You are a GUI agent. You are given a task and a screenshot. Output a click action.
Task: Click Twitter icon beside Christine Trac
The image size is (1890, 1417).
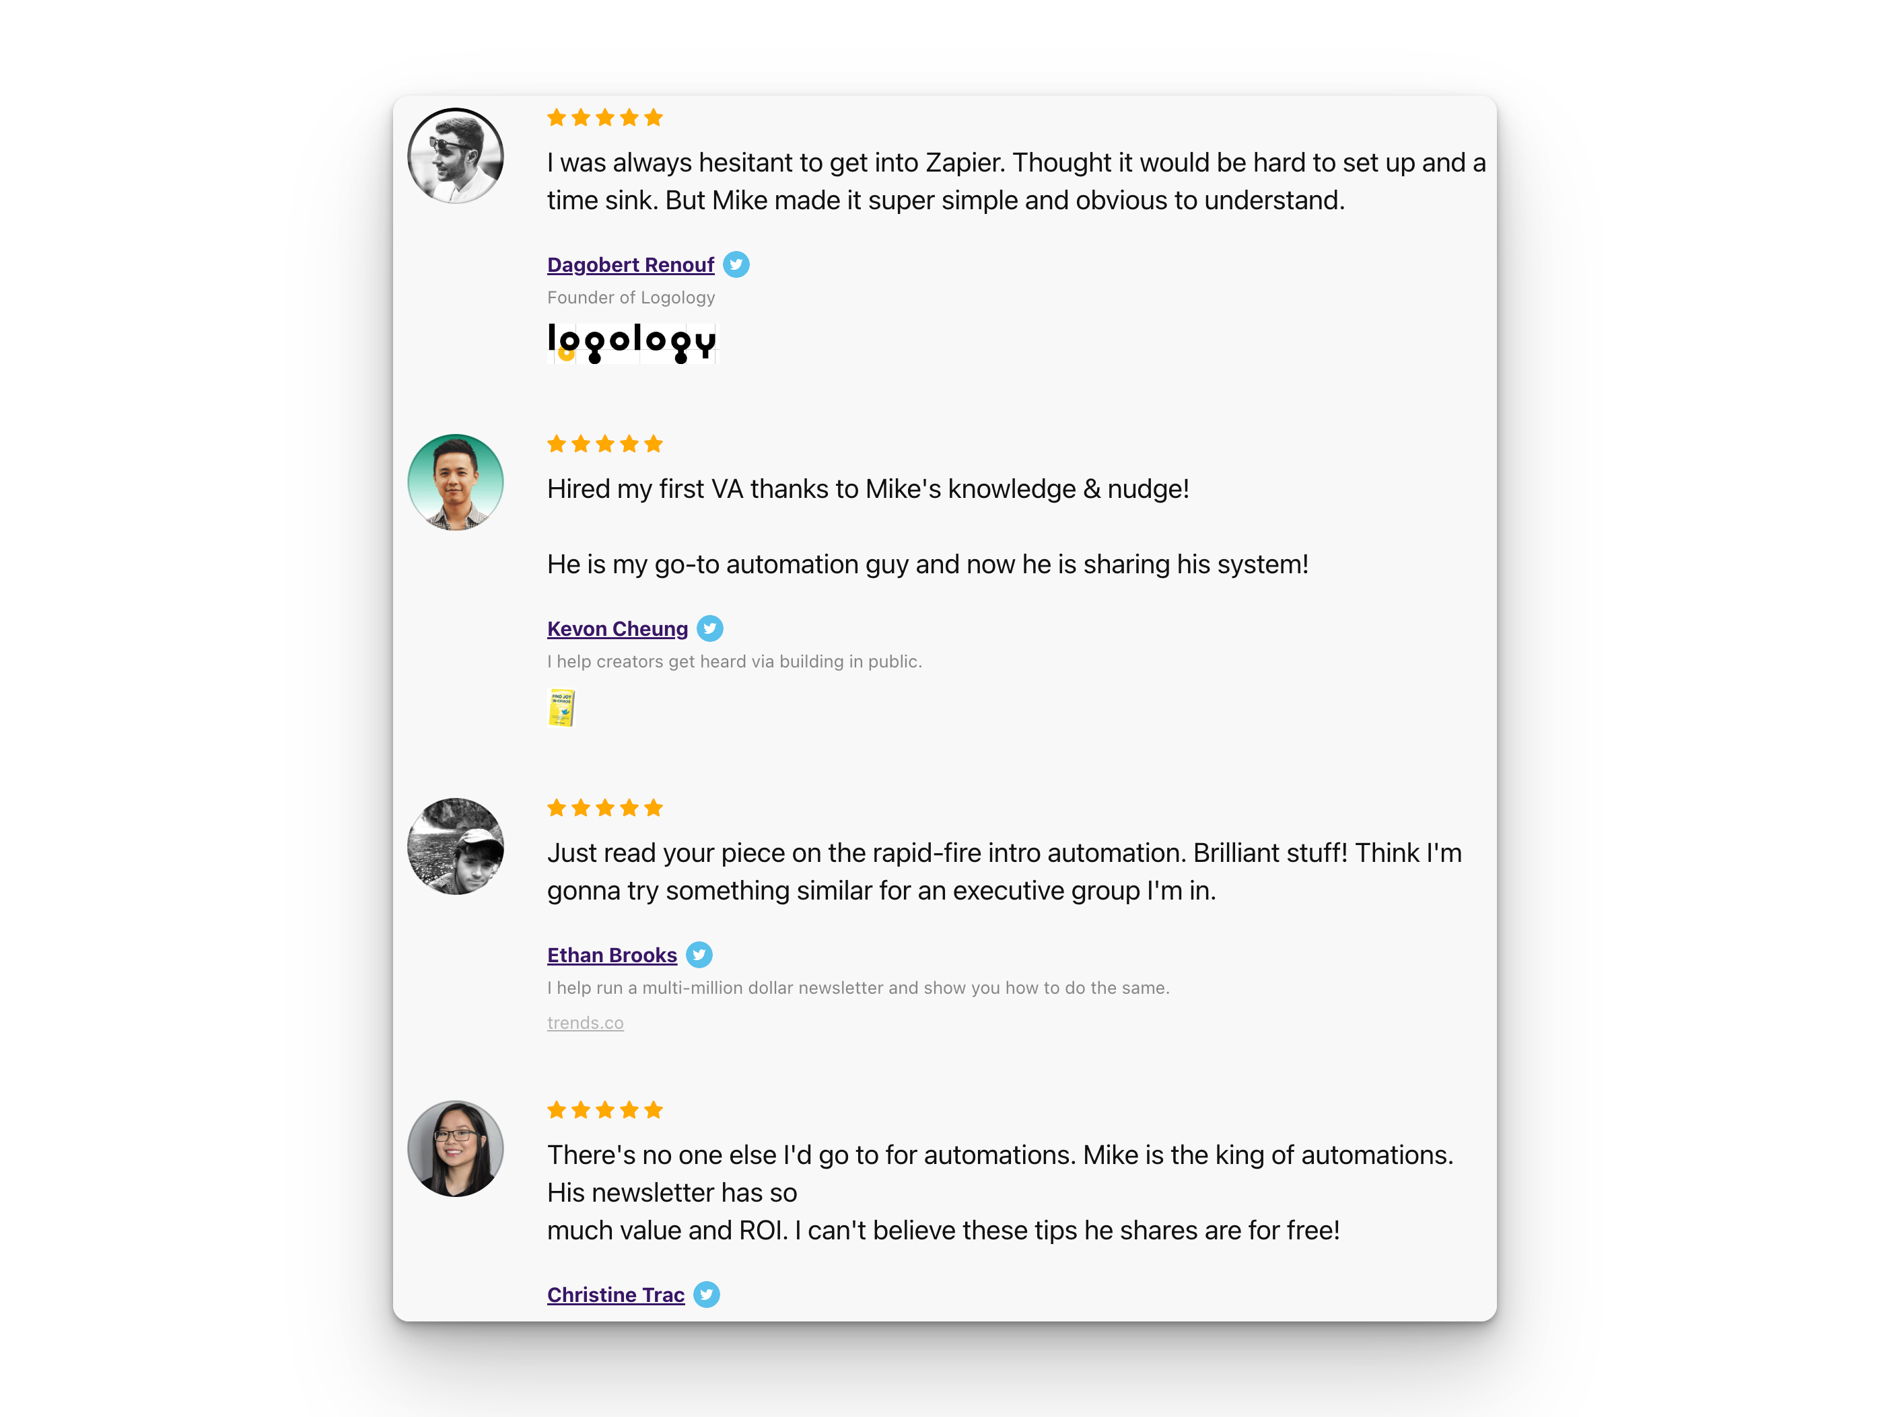[x=707, y=1295]
